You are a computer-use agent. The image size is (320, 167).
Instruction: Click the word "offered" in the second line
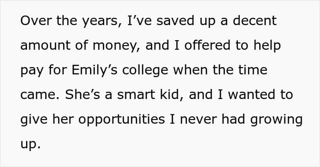coord(208,45)
